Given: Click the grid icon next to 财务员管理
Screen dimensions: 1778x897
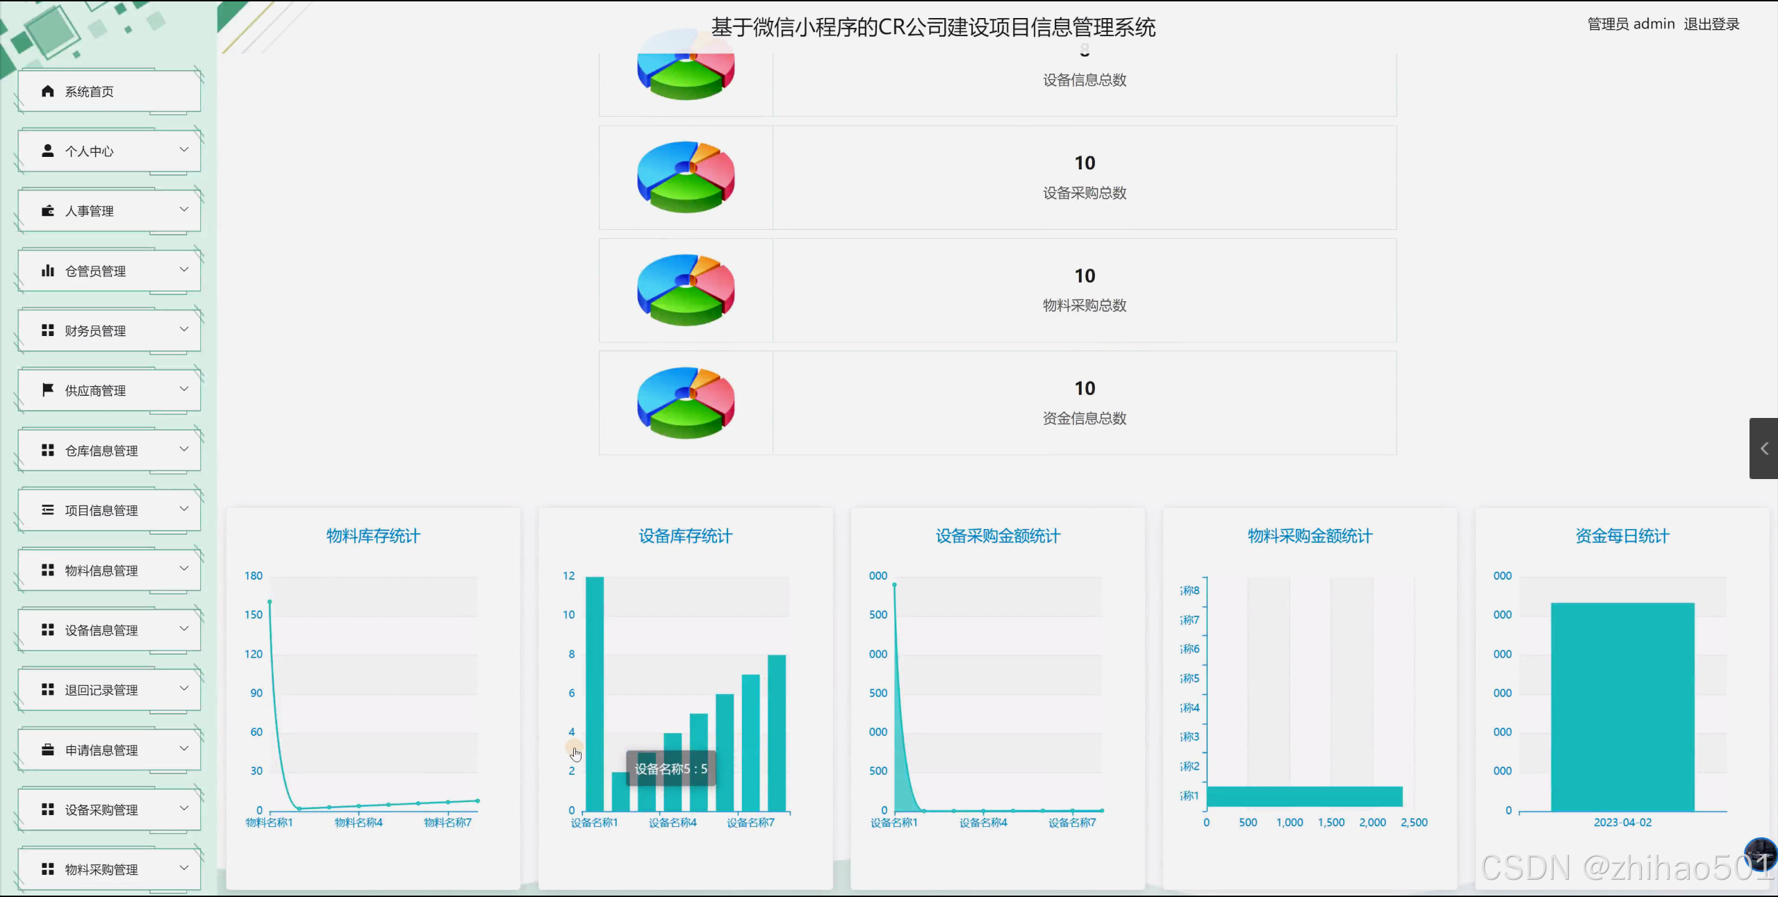Looking at the screenshot, I should coord(47,330).
